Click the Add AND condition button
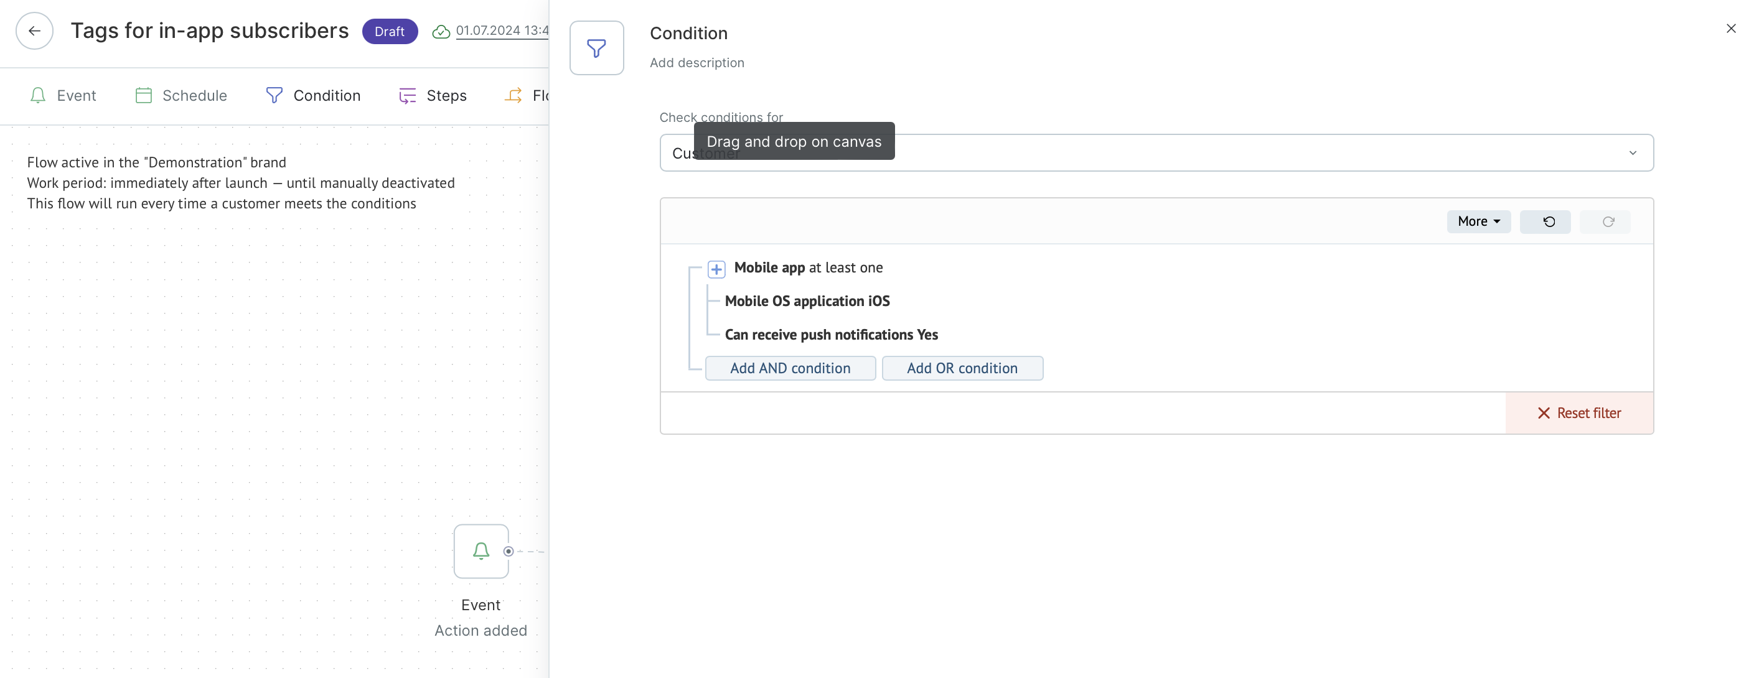This screenshot has width=1754, height=678. (791, 368)
